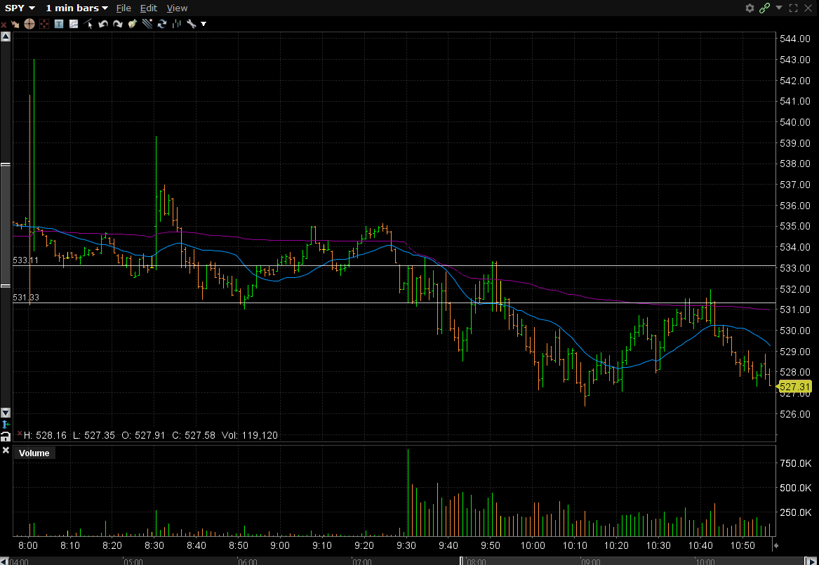Viewport: 819px width, 565px height.
Task: Select the orange arrow pointer tool
Action: (x=15, y=24)
